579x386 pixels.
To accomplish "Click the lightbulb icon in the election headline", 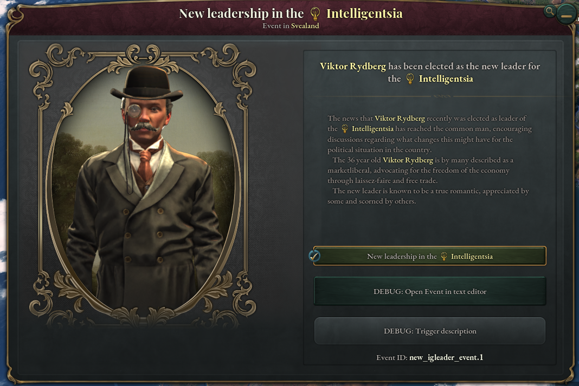I will (x=410, y=78).
